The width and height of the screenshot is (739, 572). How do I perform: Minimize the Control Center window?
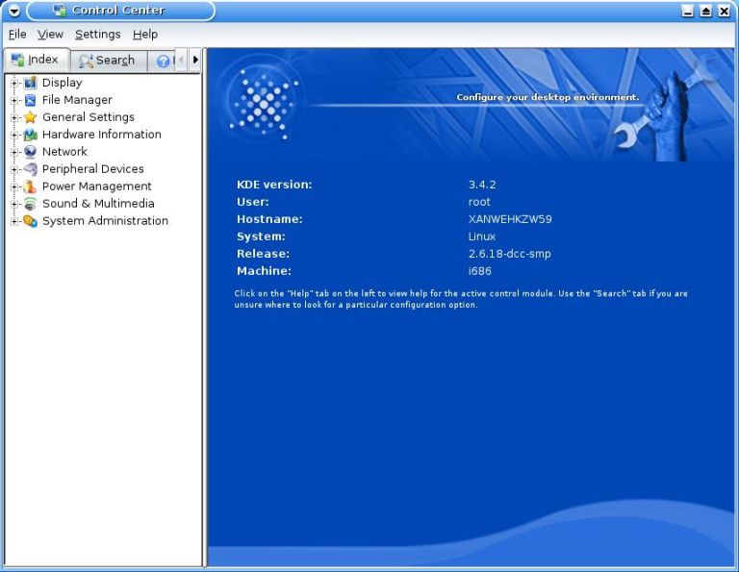coord(688,11)
